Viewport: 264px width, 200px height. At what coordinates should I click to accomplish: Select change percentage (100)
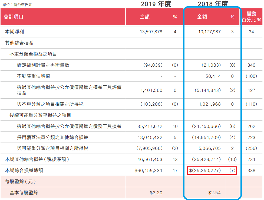[x=251, y=76]
